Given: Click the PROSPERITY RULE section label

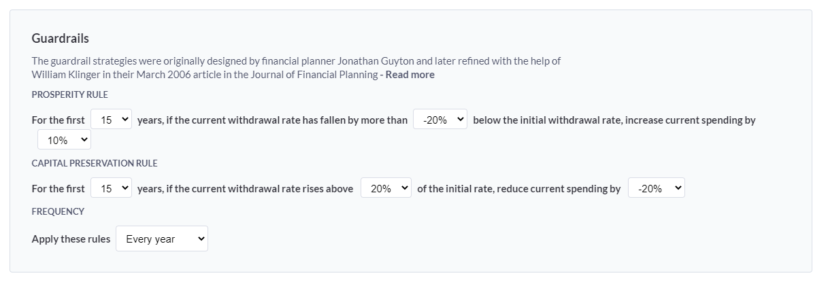Looking at the screenshot, I should (x=70, y=94).
